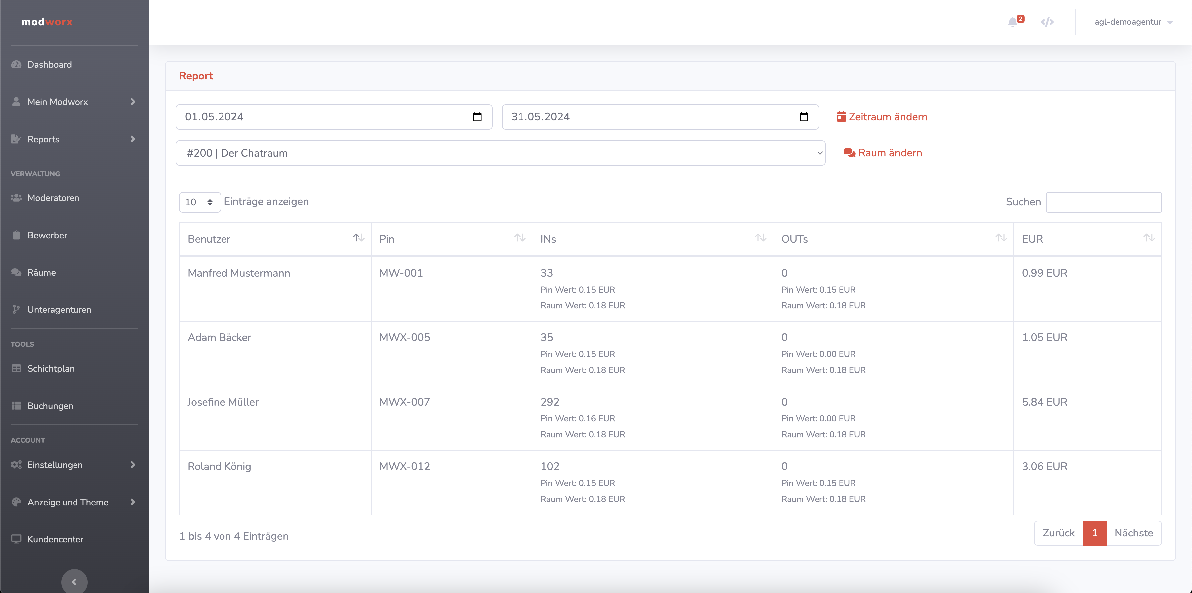Open the notifications bell icon
Screen dimensions: 1192x593
(1013, 22)
